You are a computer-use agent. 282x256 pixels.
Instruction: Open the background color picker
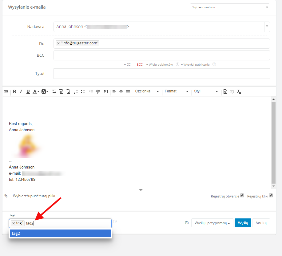[45, 91]
